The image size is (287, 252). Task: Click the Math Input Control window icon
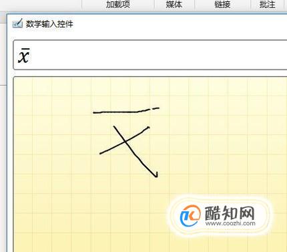click(x=17, y=23)
